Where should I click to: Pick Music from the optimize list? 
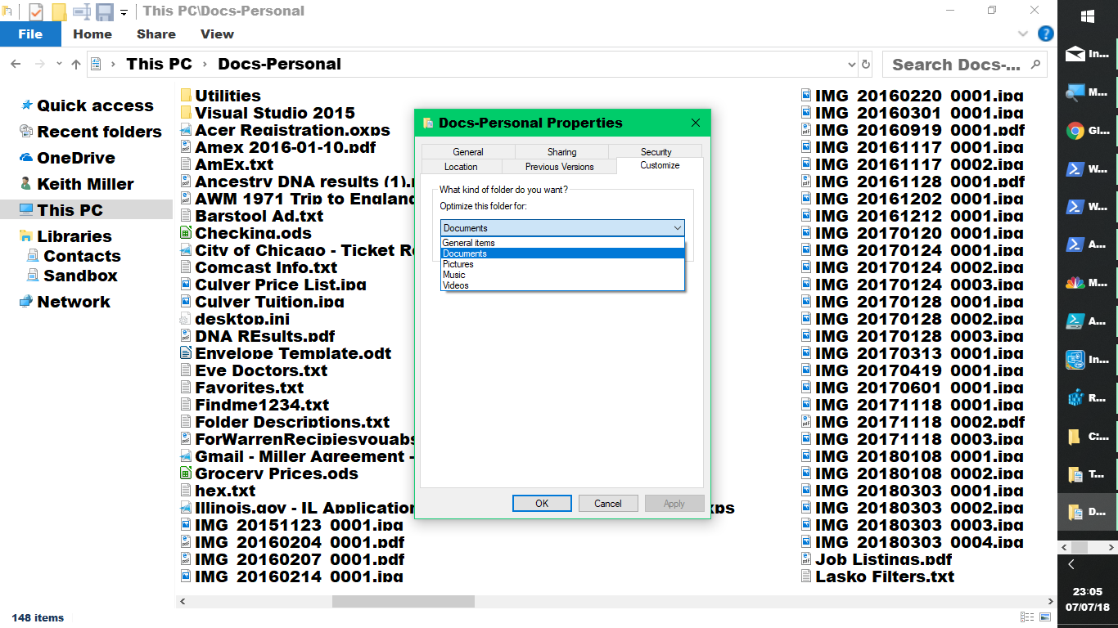(x=562, y=275)
